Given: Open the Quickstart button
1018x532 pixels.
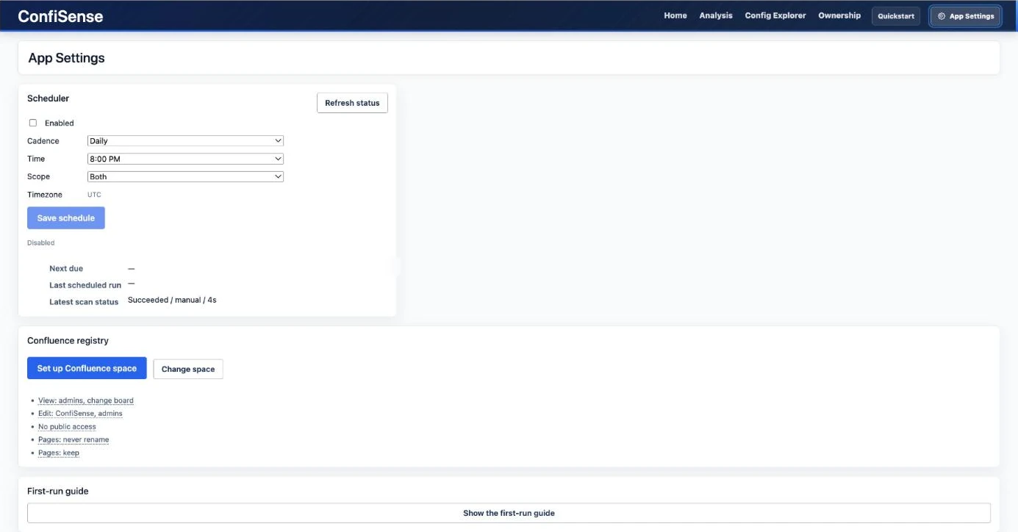Looking at the screenshot, I should tap(896, 16).
